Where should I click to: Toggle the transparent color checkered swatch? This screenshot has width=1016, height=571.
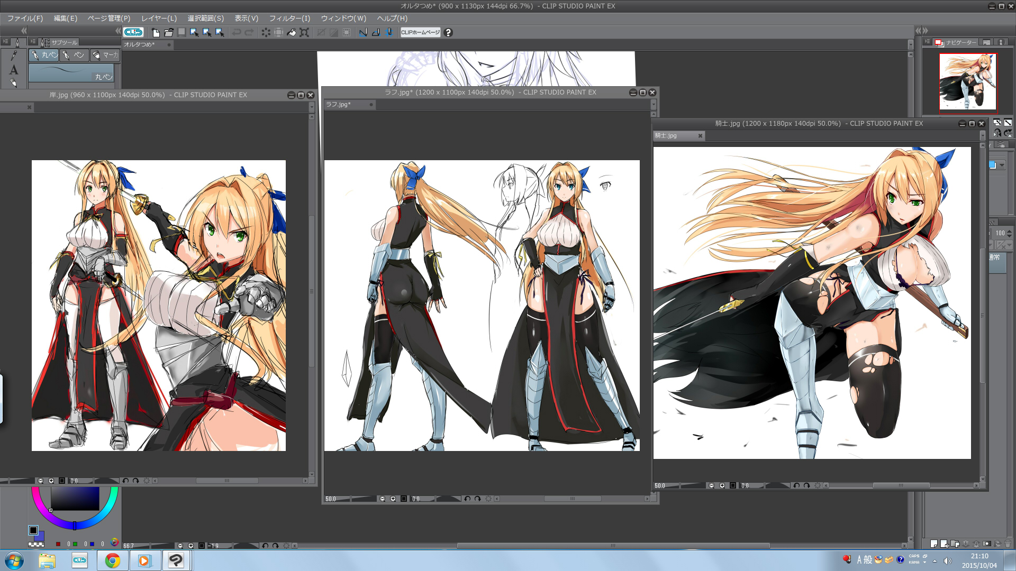[x=36, y=544]
